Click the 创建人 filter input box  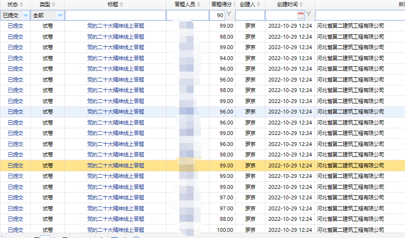pyautogui.click(x=250, y=15)
